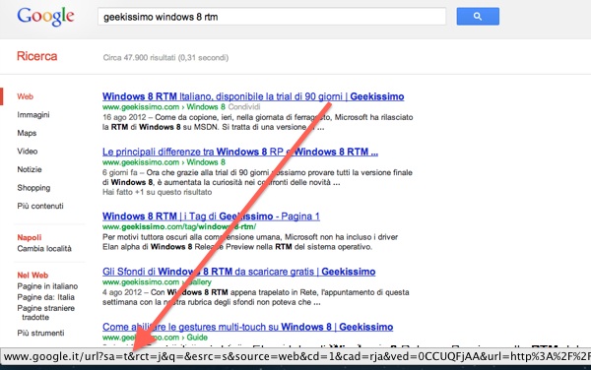591x370 pixels.
Task: Focus the search box with geekissimo query
Action: coord(272,17)
